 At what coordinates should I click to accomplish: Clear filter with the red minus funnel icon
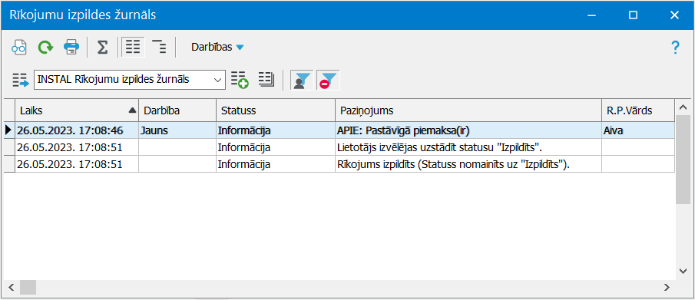[328, 81]
